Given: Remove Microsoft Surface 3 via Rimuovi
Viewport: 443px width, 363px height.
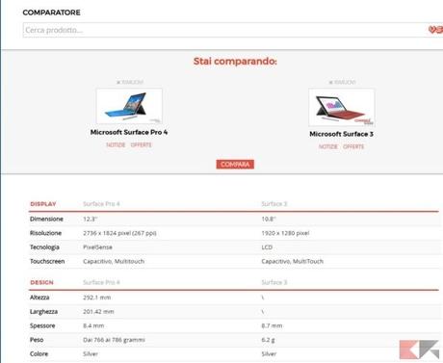Looking at the screenshot, I should (x=342, y=82).
